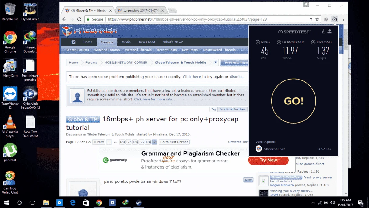Image resolution: width=369 pixels, height=208 pixels.
Task: Open ManyCam desktop icon
Action: pos(10,68)
